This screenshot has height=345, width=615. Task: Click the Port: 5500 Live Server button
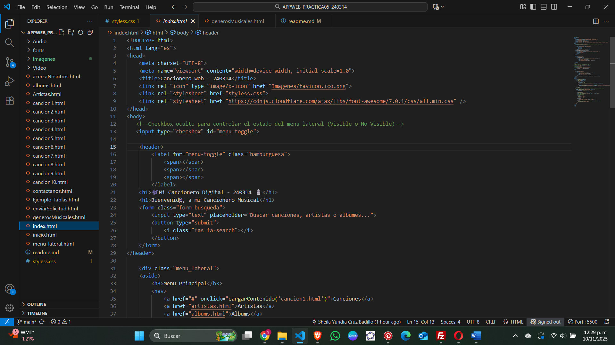pyautogui.click(x=583, y=322)
